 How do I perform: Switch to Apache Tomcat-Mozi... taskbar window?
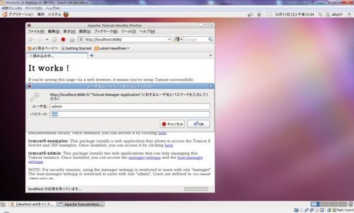point(81,204)
